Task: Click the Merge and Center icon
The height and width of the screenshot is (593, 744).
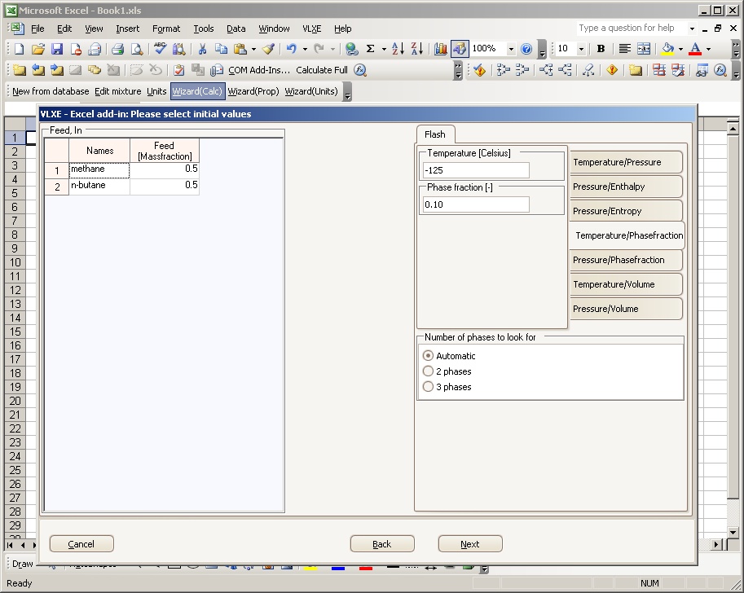Action: [644, 48]
